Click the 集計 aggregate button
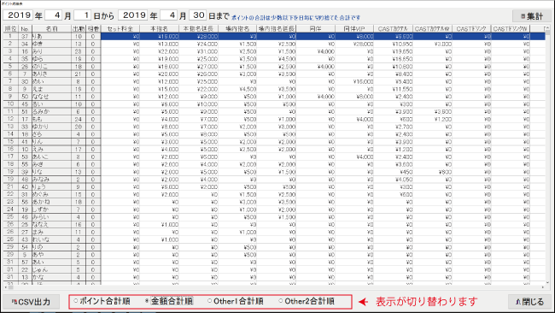The width and height of the screenshot is (555, 313). click(x=532, y=16)
